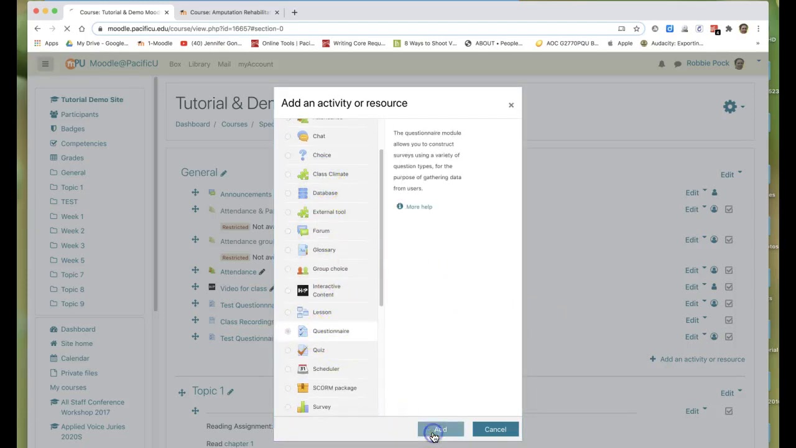
Task: Click the Add button in the dialog
Action: [441, 429]
